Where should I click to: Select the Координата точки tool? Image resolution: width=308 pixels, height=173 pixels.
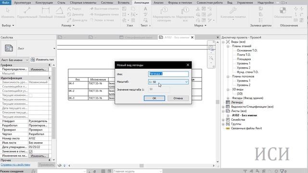[104, 14]
